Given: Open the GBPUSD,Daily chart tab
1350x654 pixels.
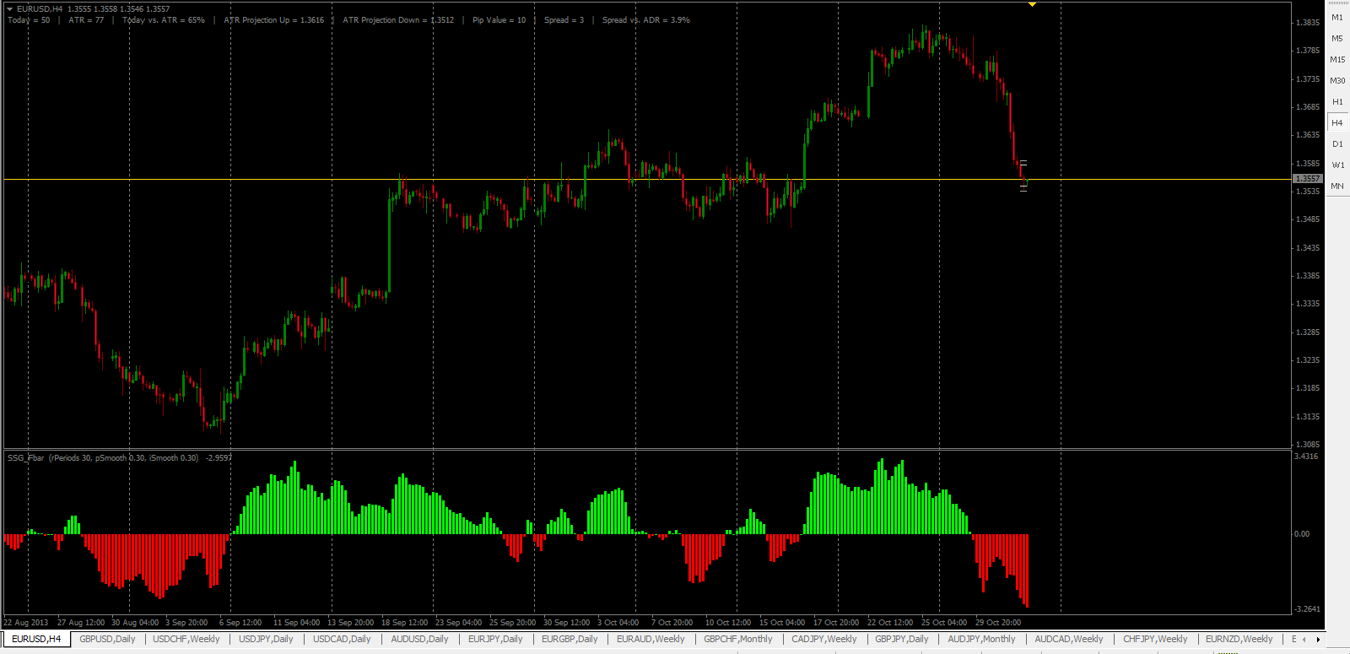Looking at the screenshot, I should [x=107, y=640].
